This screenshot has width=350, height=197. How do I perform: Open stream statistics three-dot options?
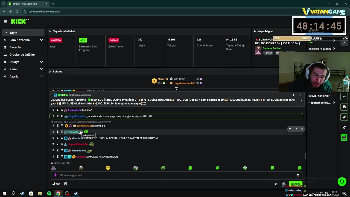247,31
